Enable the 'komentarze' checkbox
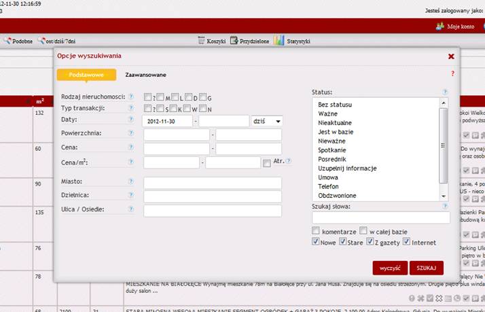This screenshot has width=485, height=312. [316, 230]
